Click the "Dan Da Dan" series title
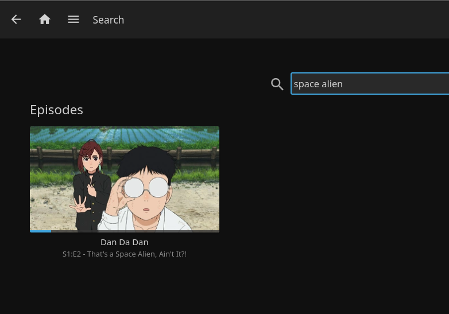This screenshot has height=314, width=449. pyautogui.click(x=125, y=242)
